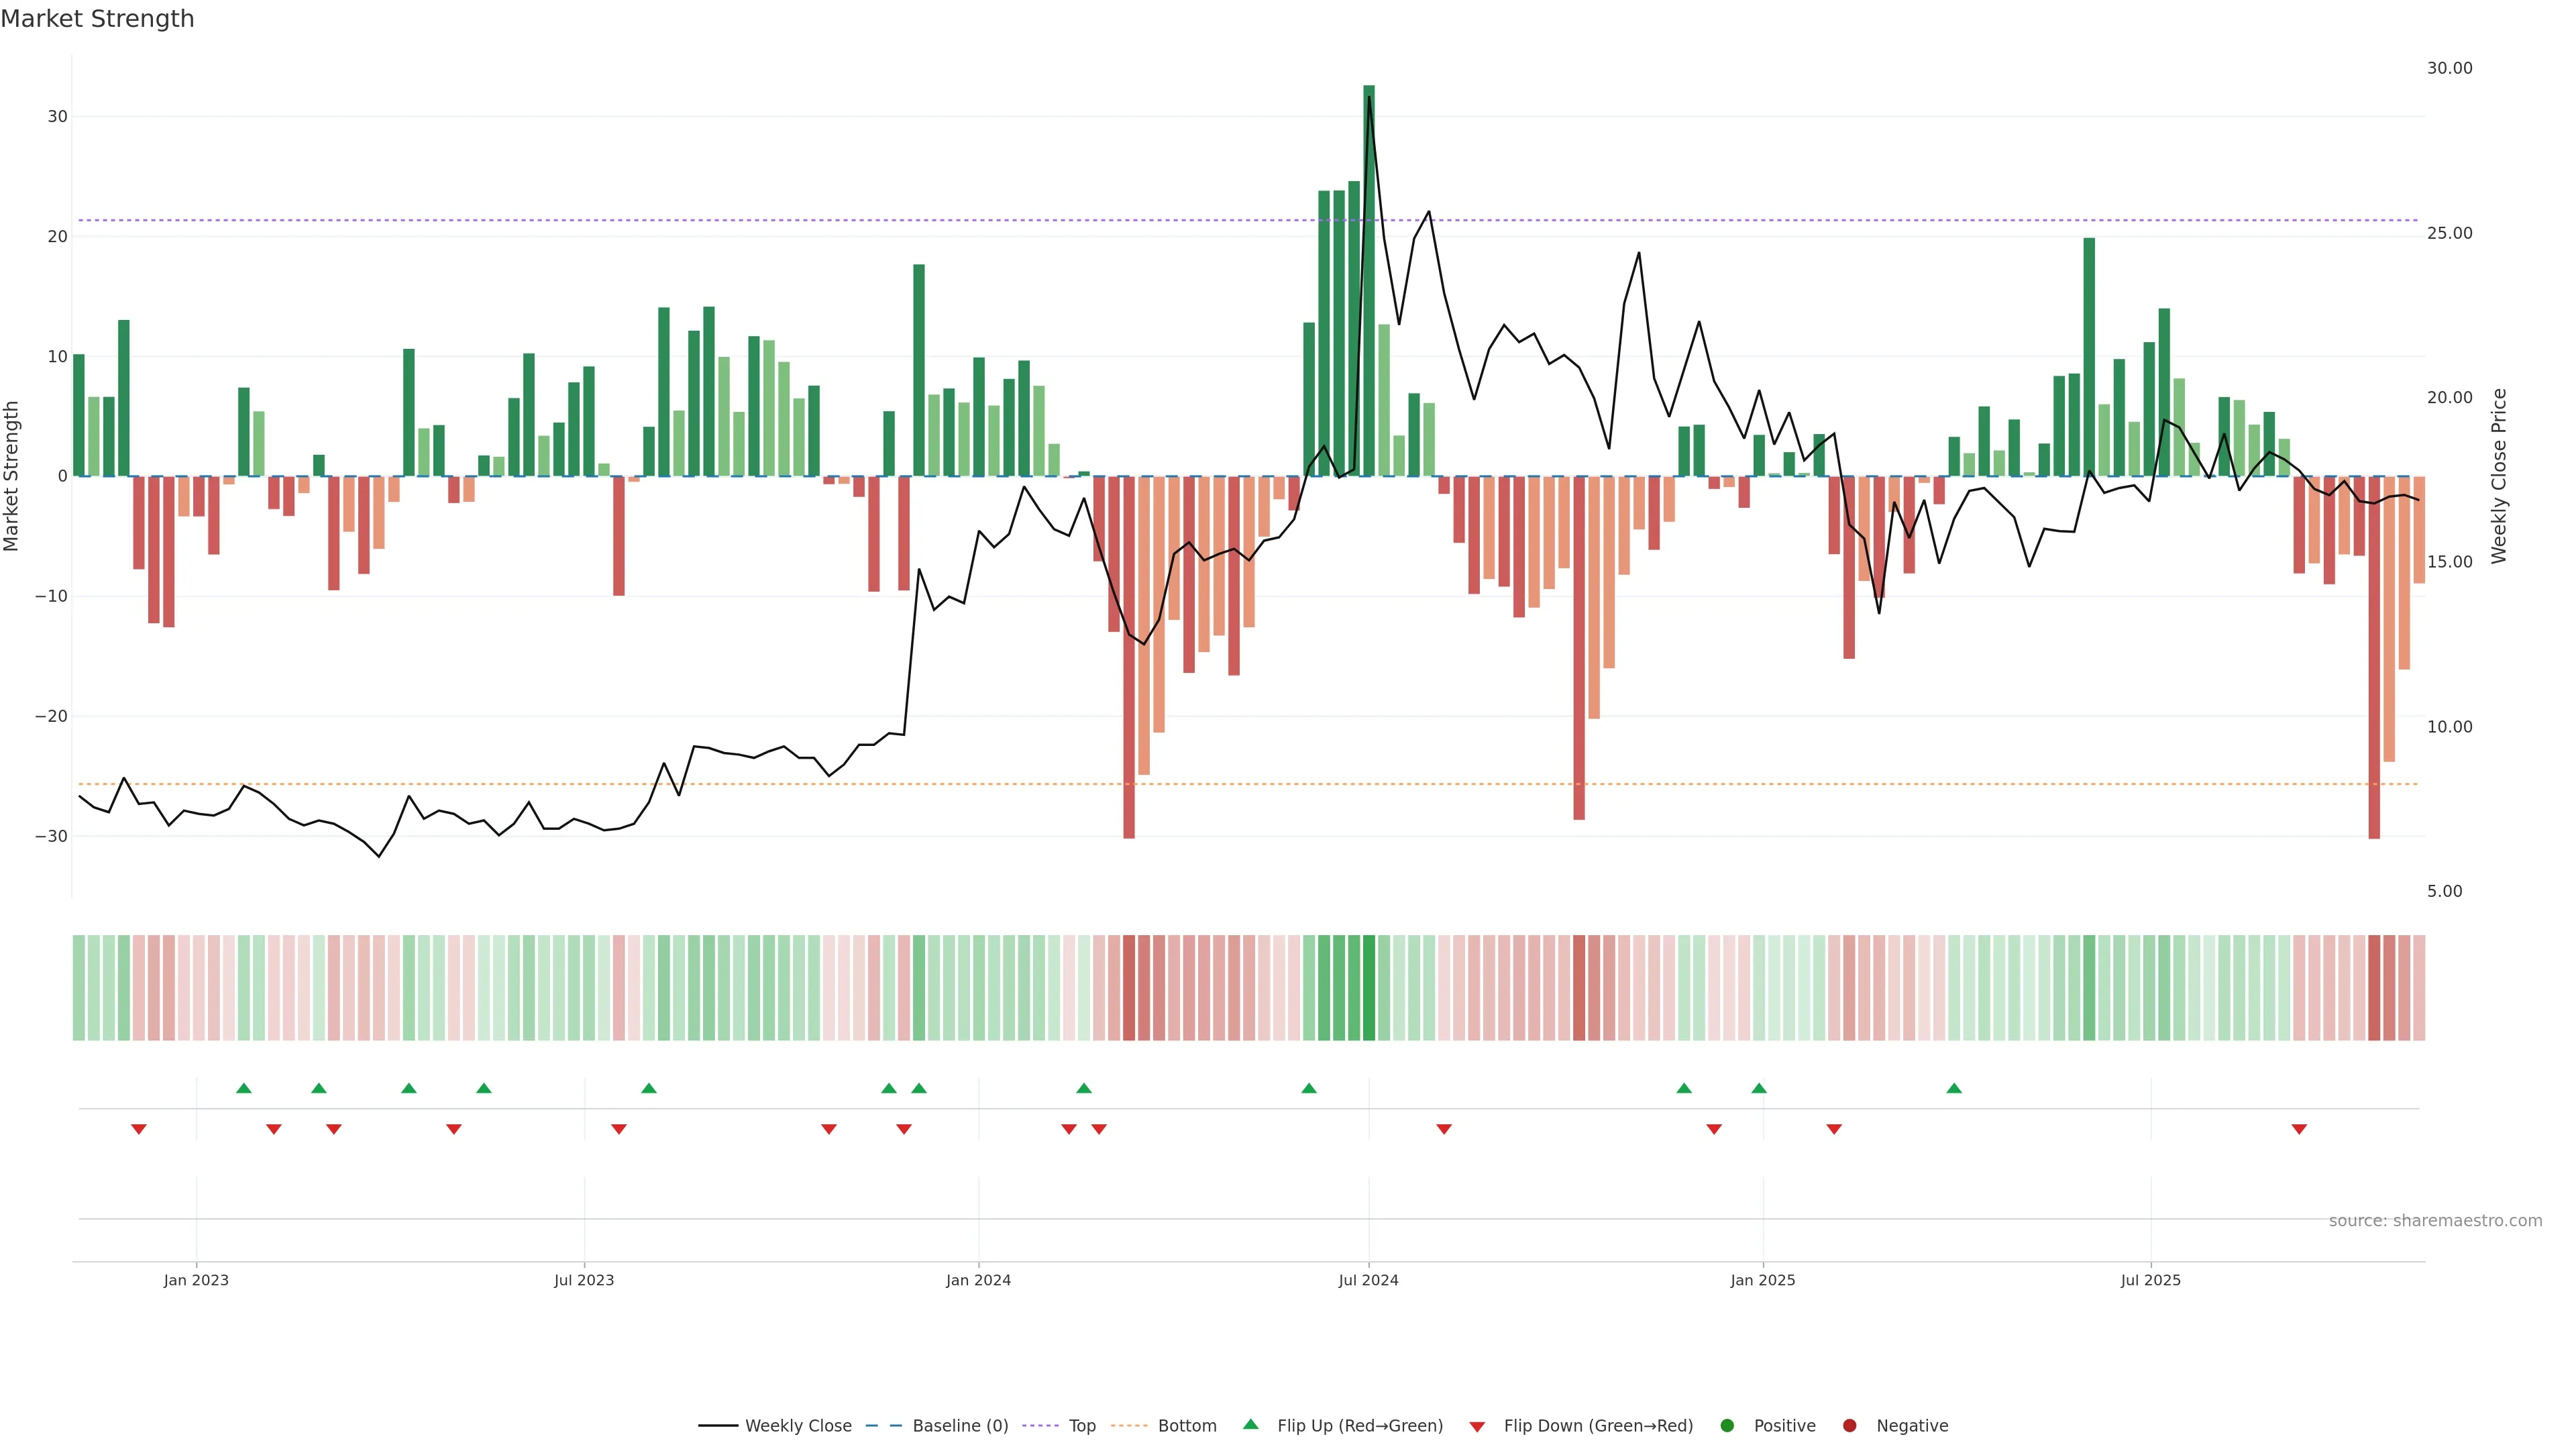Click the Jul 2024 x-axis label

pyautogui.click(x=1368, y=1280)
